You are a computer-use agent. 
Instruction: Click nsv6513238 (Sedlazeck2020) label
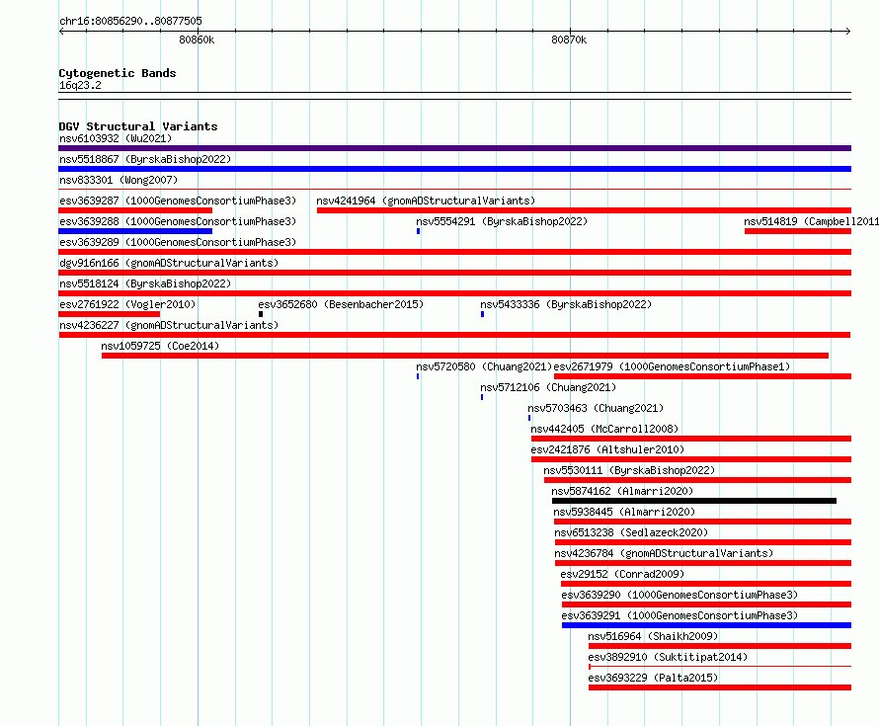pos(631,532)
